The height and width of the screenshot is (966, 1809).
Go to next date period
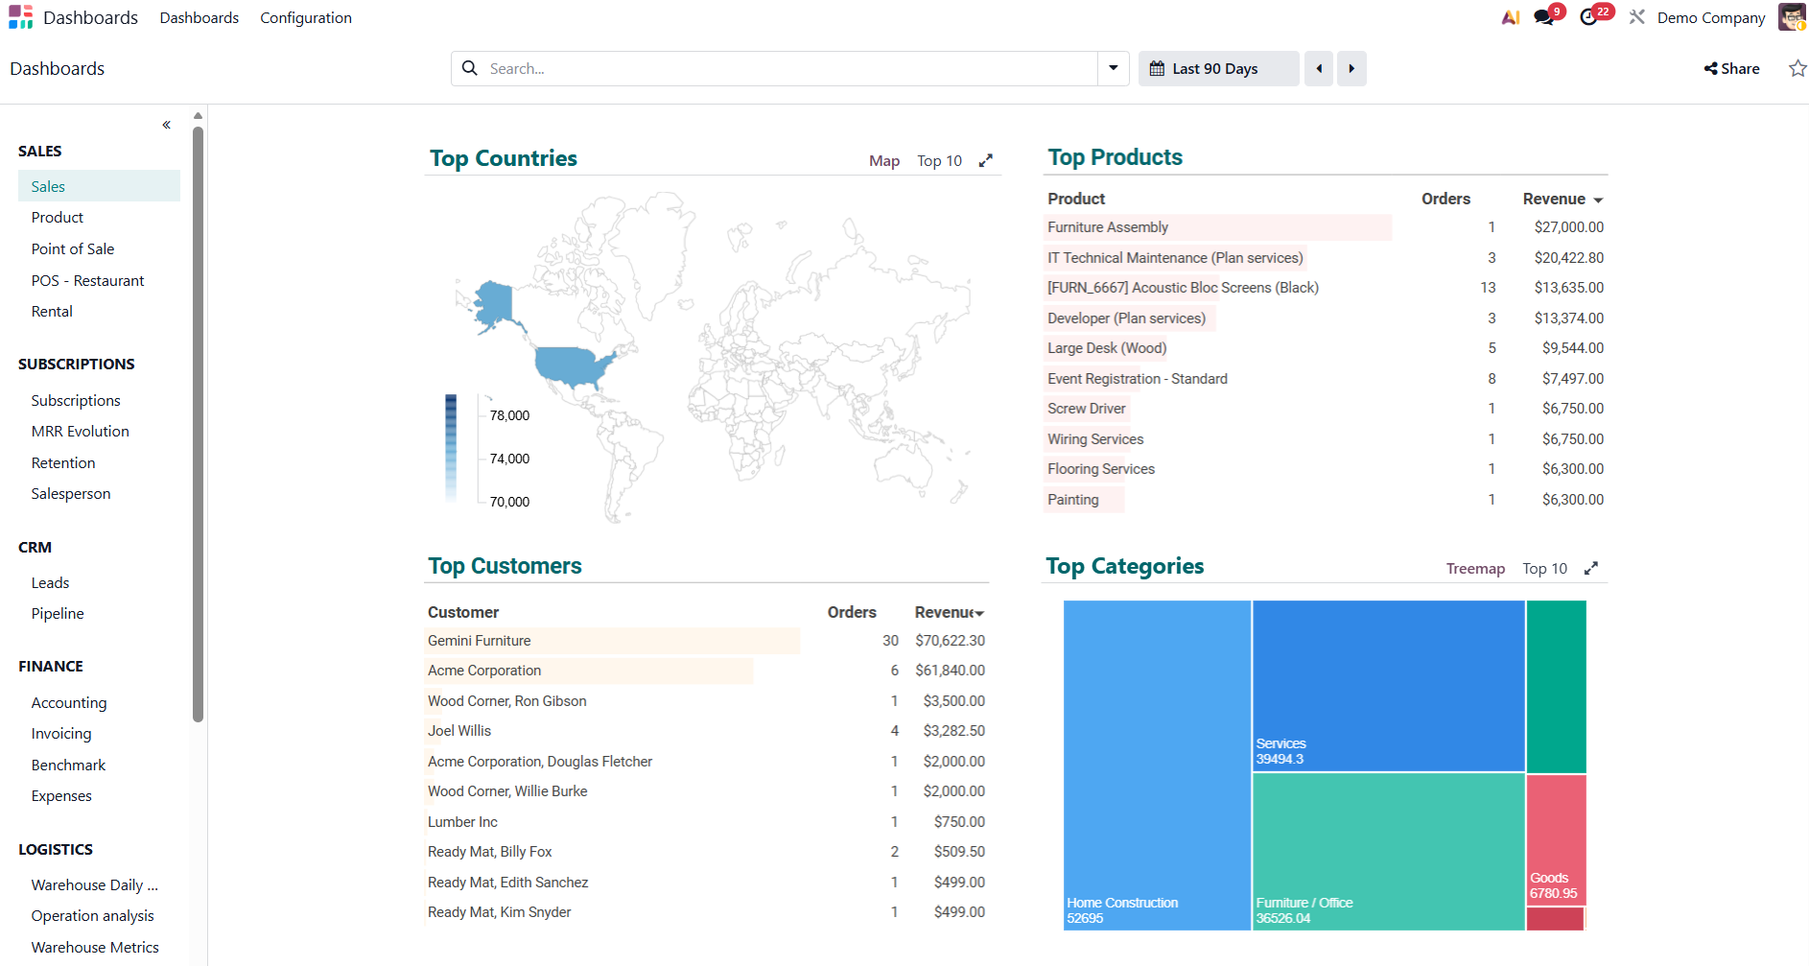pyautogui.click(x=1351, y=68)
